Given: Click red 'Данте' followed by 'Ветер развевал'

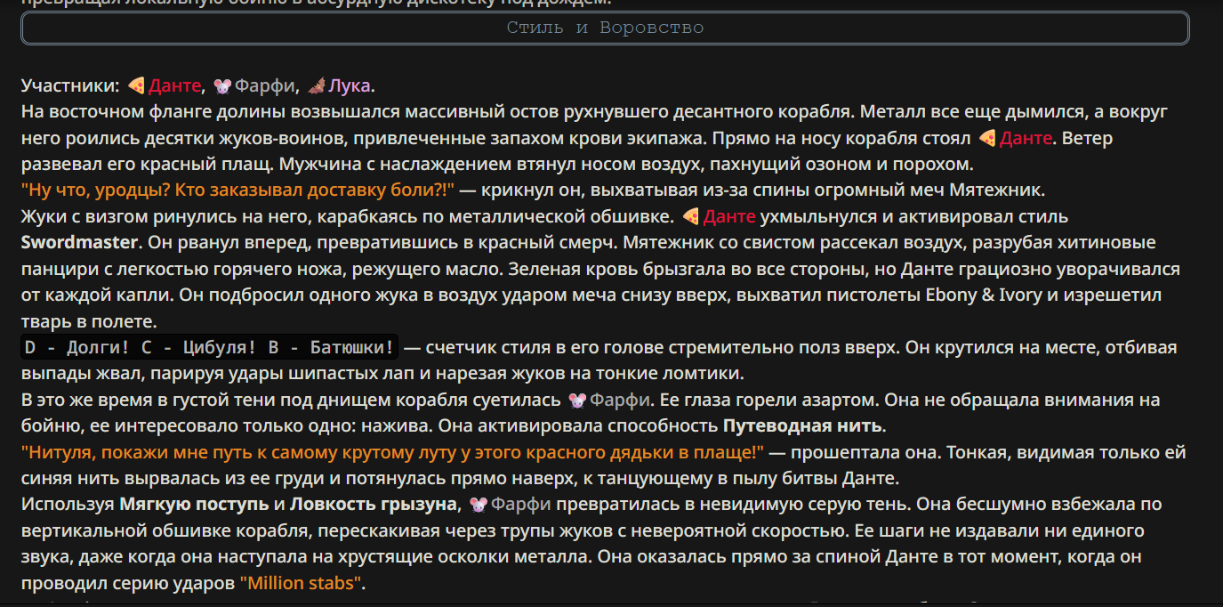Looking at the screenshot, I should tap(1026, 139).
